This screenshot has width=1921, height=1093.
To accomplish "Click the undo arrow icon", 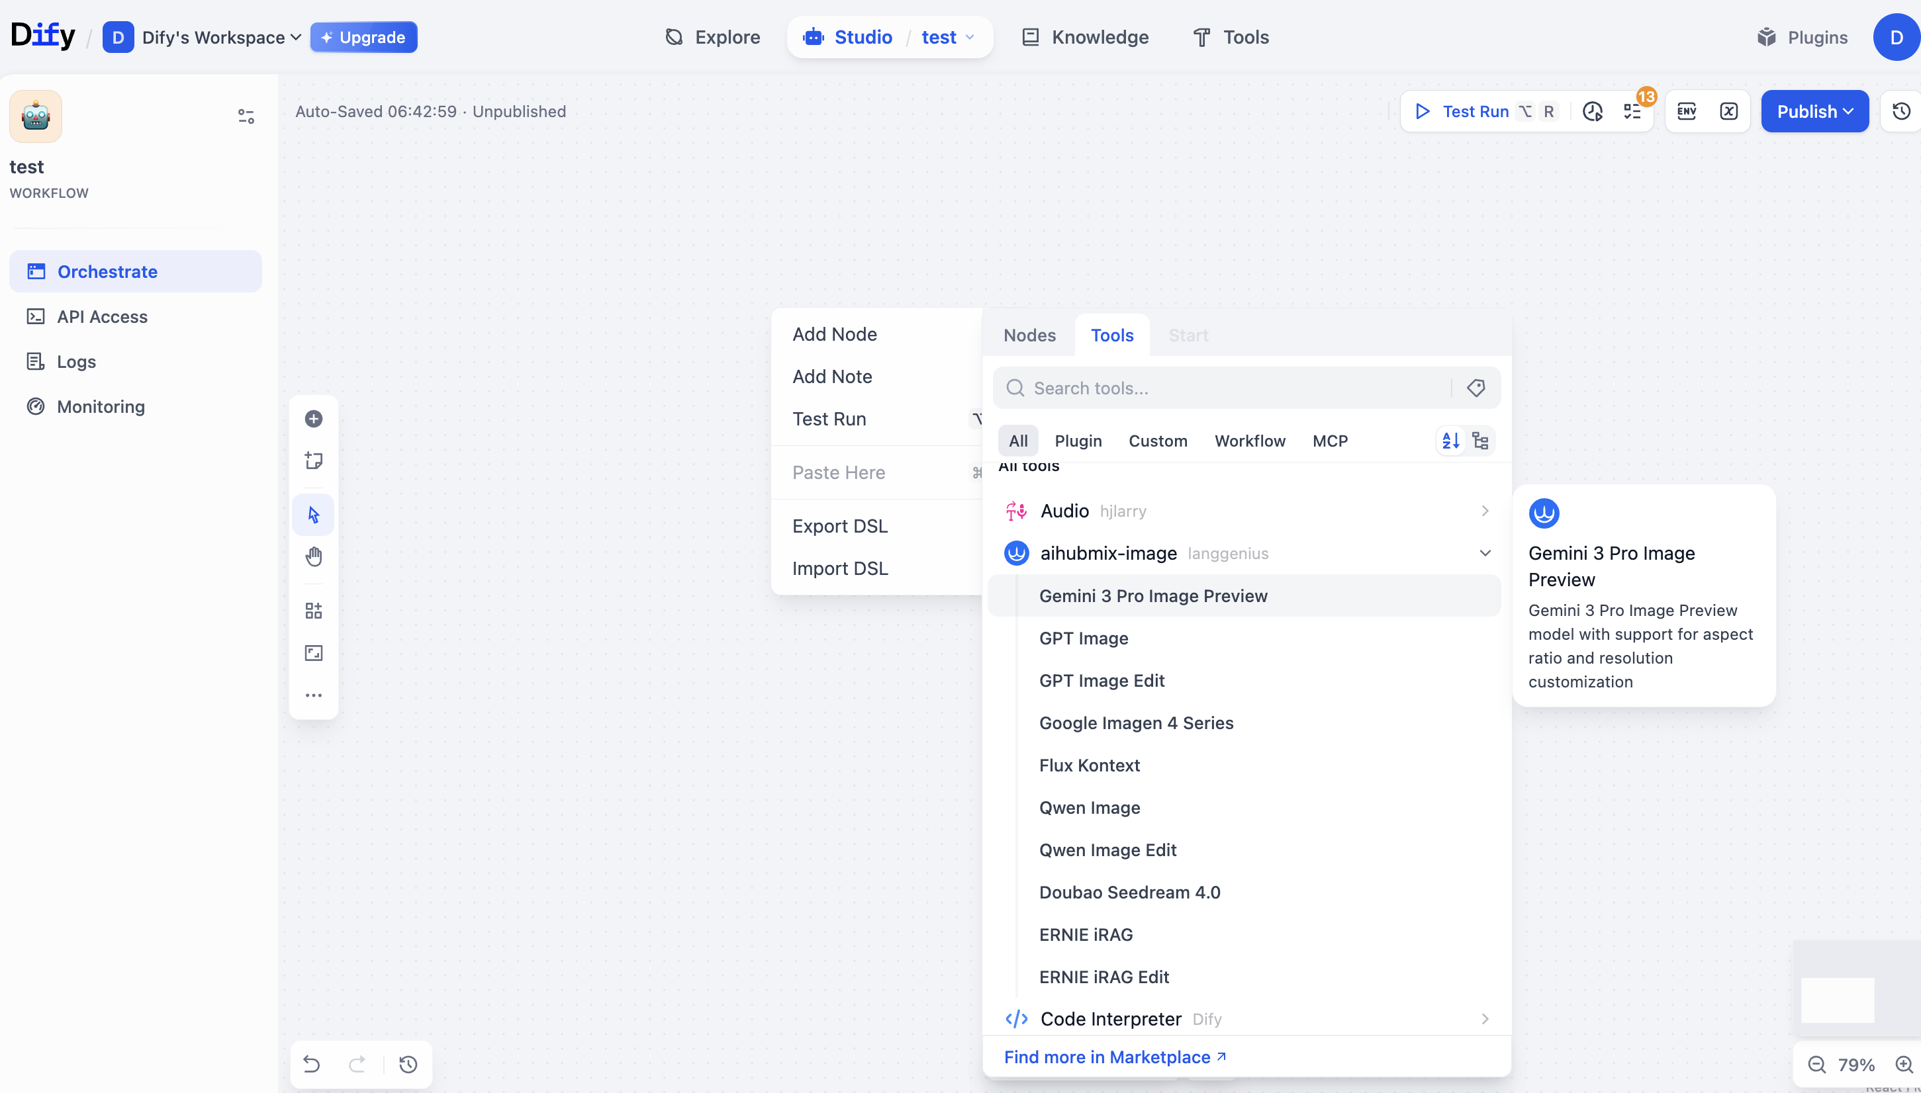I will [312, 1064].
